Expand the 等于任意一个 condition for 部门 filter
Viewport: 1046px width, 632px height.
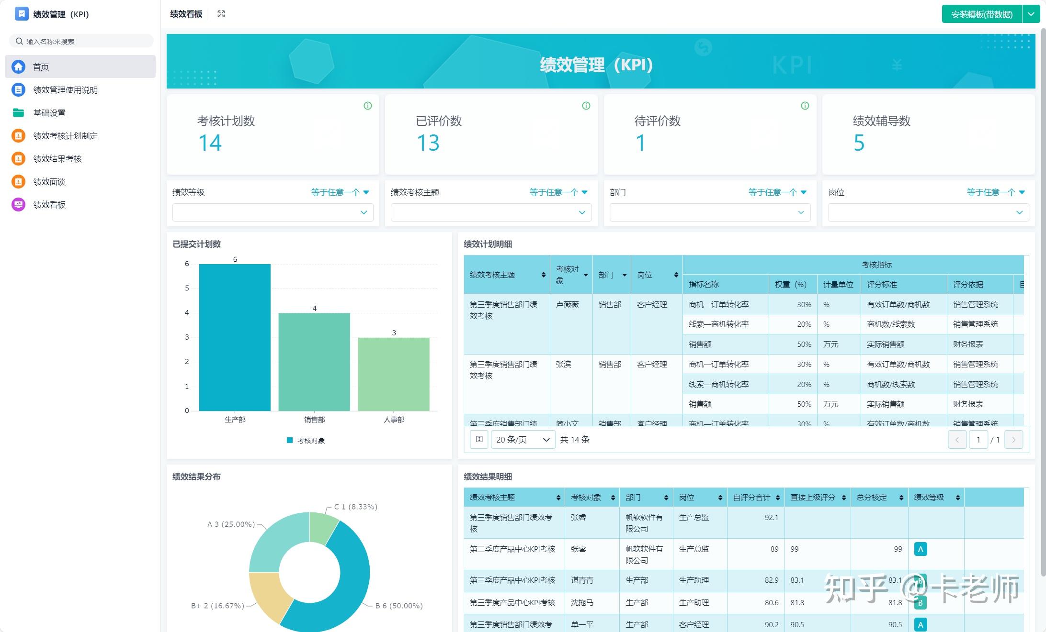click(777, 192)
